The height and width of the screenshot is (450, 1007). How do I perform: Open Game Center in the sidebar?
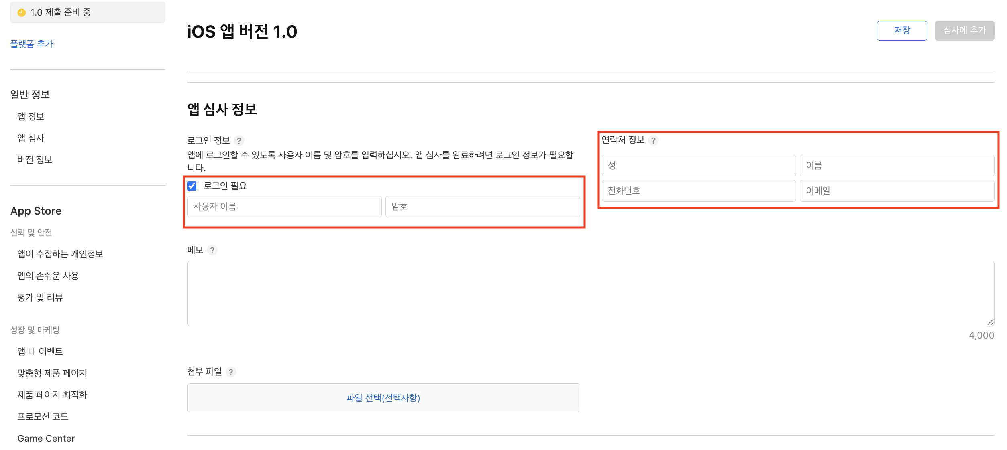46,438
